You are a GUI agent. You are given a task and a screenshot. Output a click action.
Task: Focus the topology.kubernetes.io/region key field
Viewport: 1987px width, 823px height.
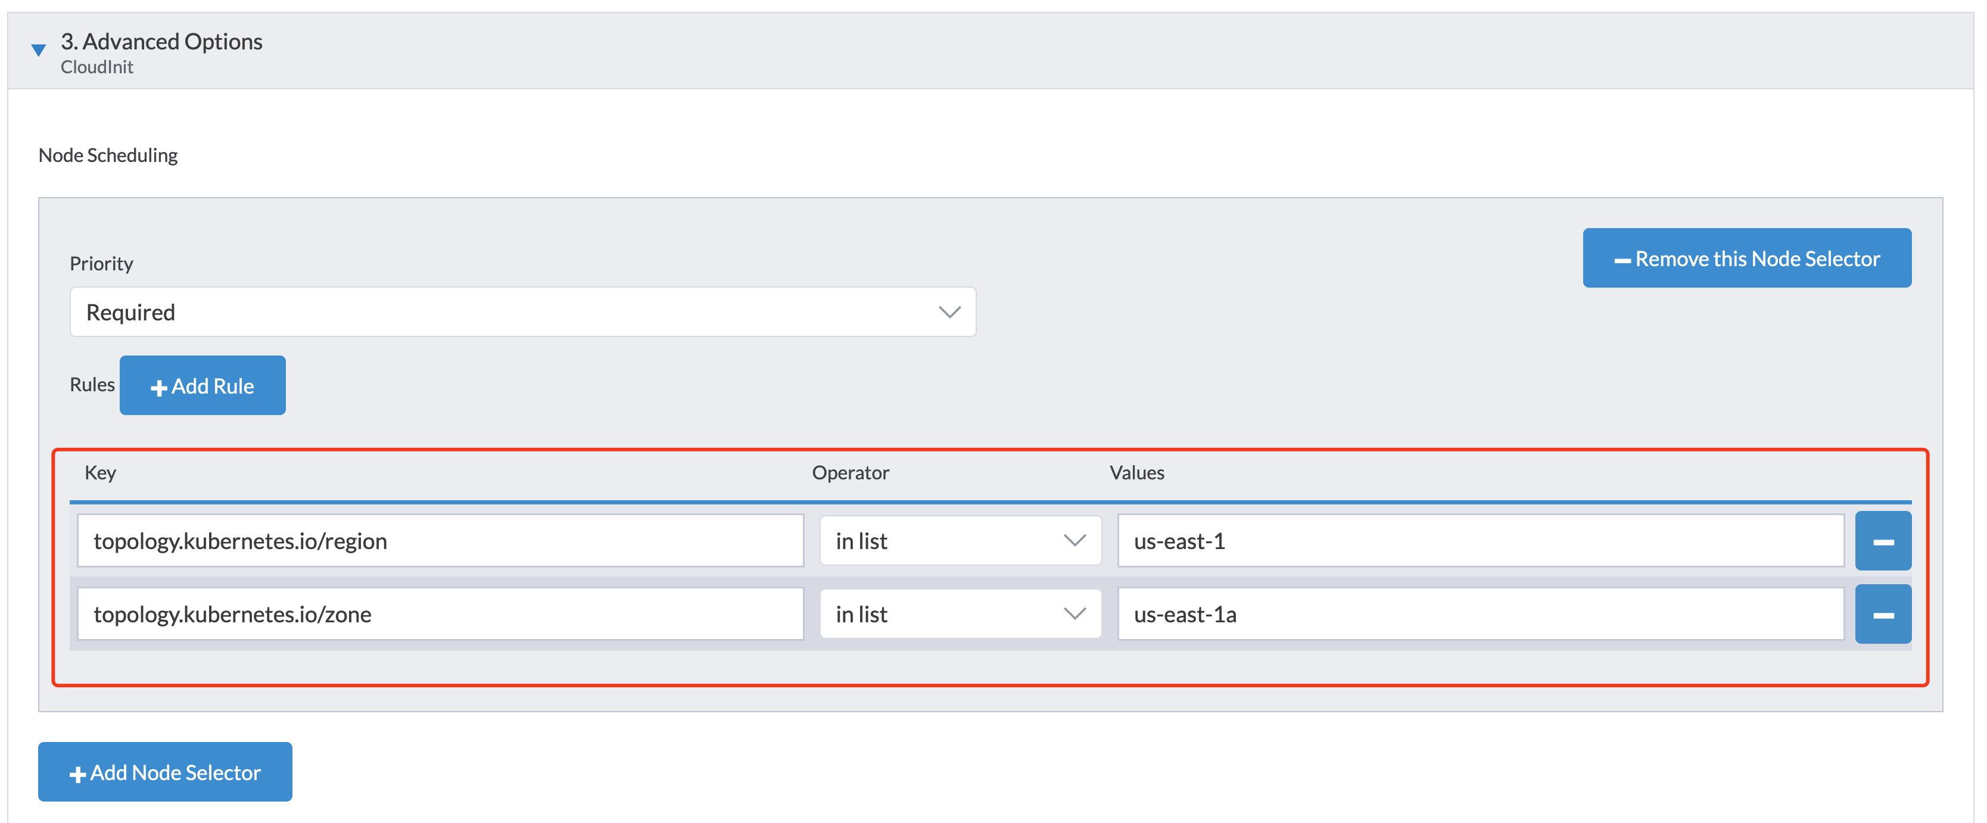pyautogui.click(x=440, y=541)
